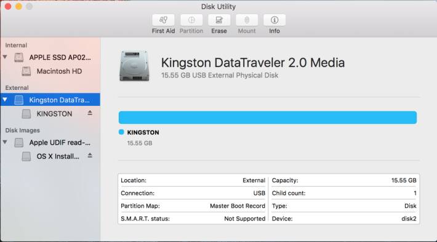Click the External section header
Viewport: 437px width, 242px height.
tap(17, 87)
